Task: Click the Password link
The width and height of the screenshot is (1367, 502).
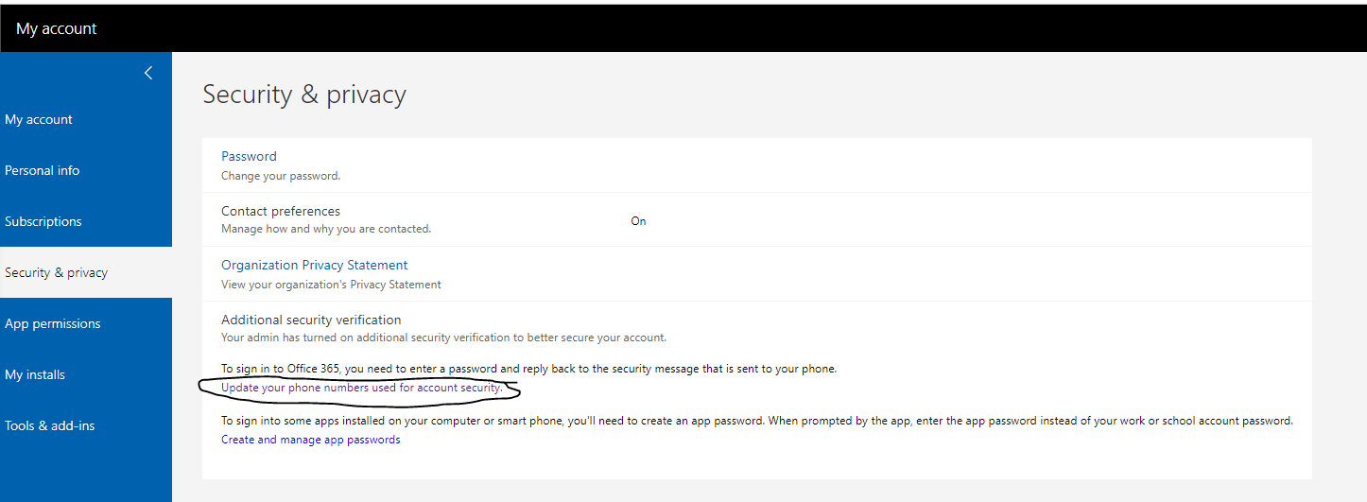Action: pyautogui.click(x=249, y=156)
